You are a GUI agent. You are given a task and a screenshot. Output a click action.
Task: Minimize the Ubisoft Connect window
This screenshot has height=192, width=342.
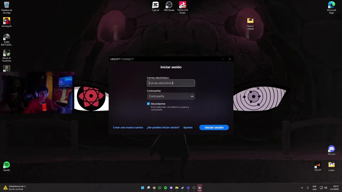pyautogui.click(x=223, y=59)
